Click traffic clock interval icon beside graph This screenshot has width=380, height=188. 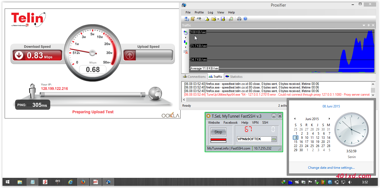pos(186,33)
